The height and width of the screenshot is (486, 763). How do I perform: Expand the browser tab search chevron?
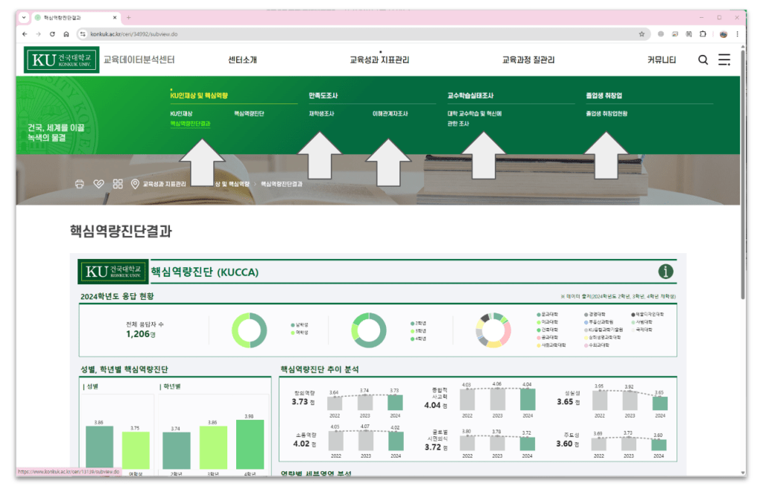(x=24, y=18)
